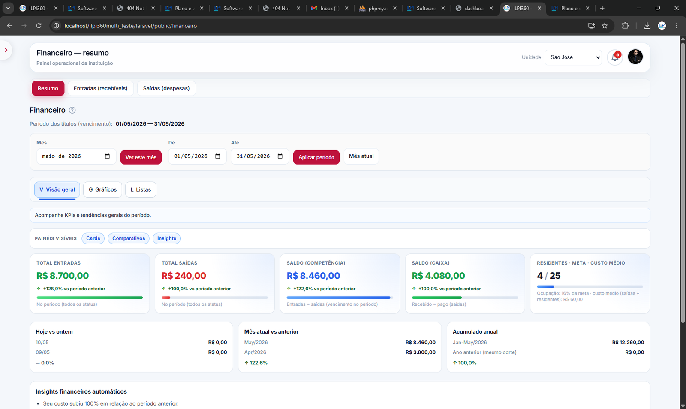Open the browser tab search dropdown
Screen dimensions: 686x409
point(8,8)
